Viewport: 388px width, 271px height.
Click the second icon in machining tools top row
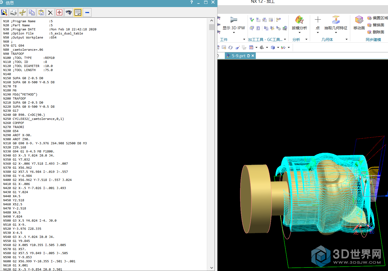[x=258, y=20]
